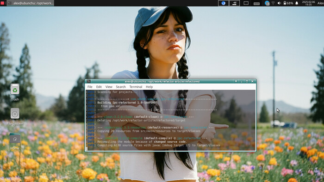Open the Search menu in terminal
This screenshot has height=182, width=324.
point(121,87)
